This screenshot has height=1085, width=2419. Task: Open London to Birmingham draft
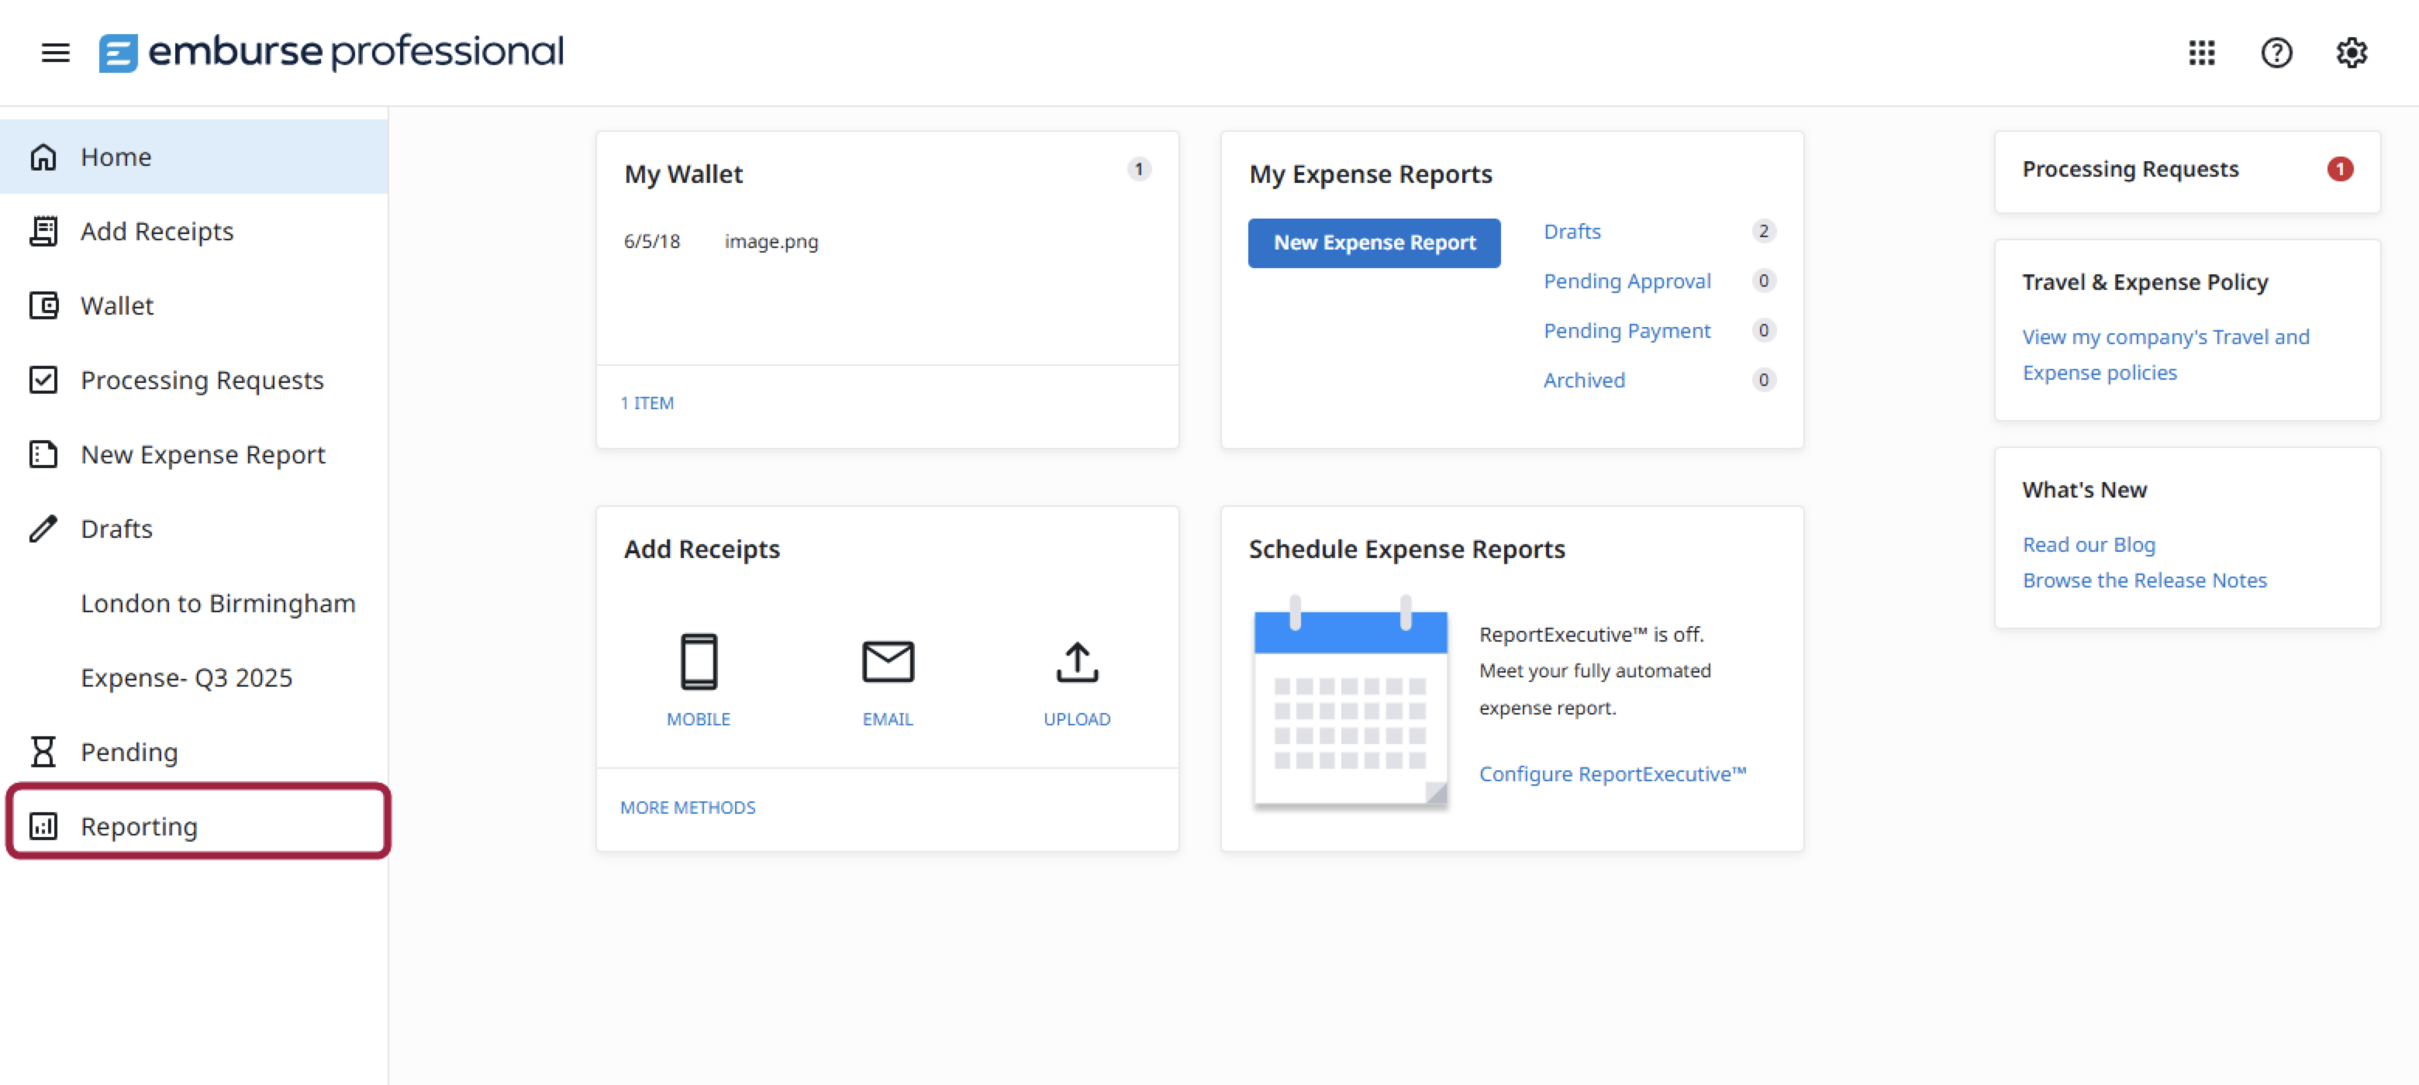[x=218, y=603]
